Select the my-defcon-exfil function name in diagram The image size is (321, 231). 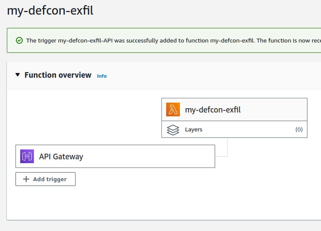pos(213,110)
